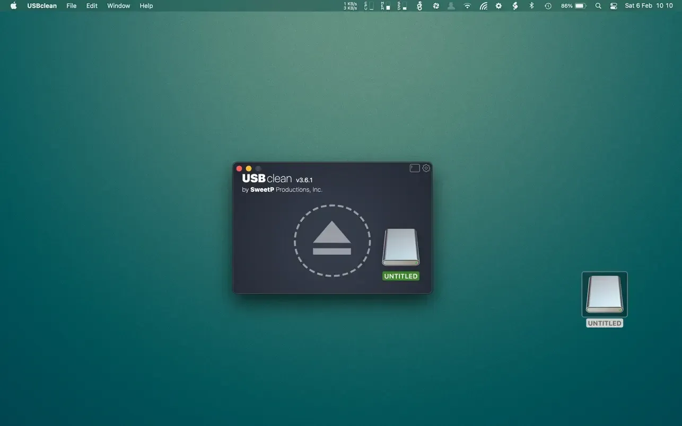Open the File menu
682x426 pixels.
71,6
